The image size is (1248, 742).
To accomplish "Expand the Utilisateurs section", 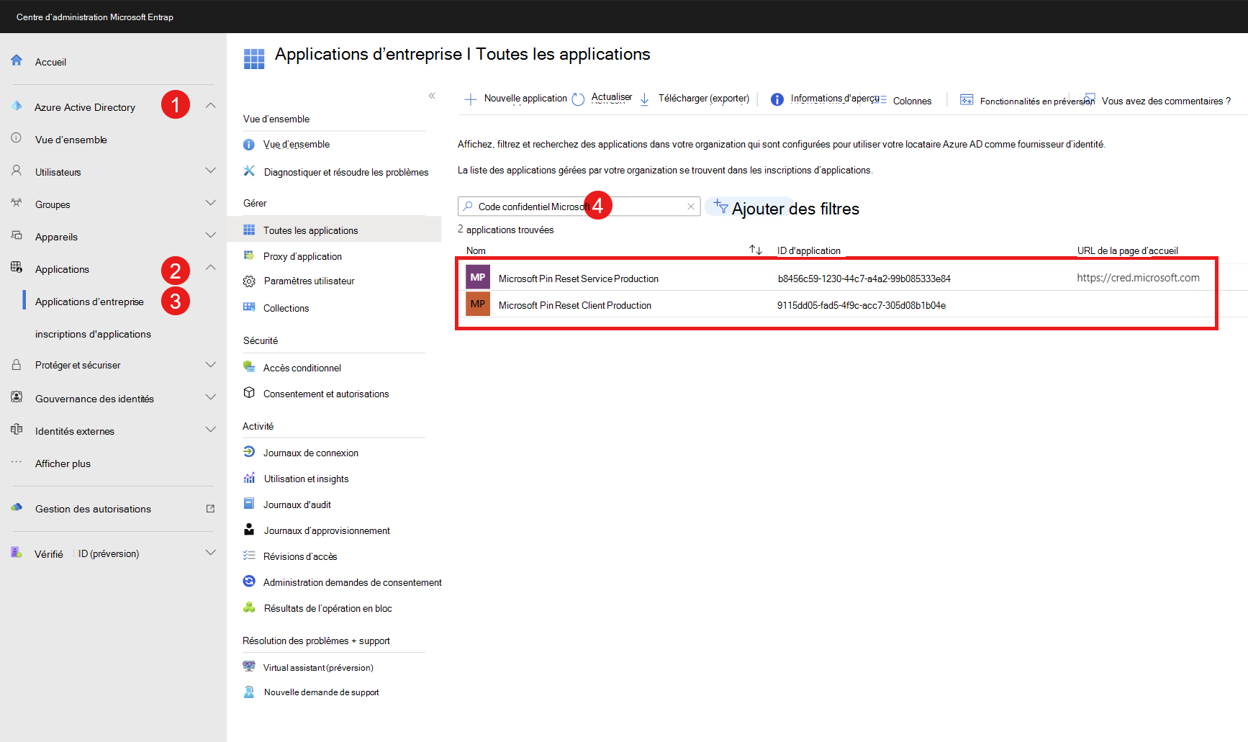I will 211,171.
